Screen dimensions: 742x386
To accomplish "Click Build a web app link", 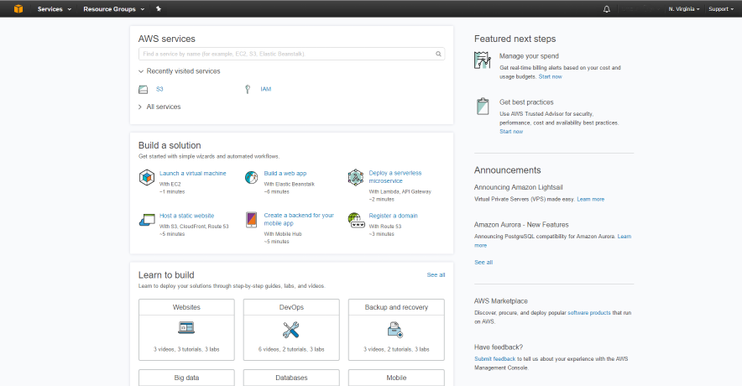I will [285, 174].
